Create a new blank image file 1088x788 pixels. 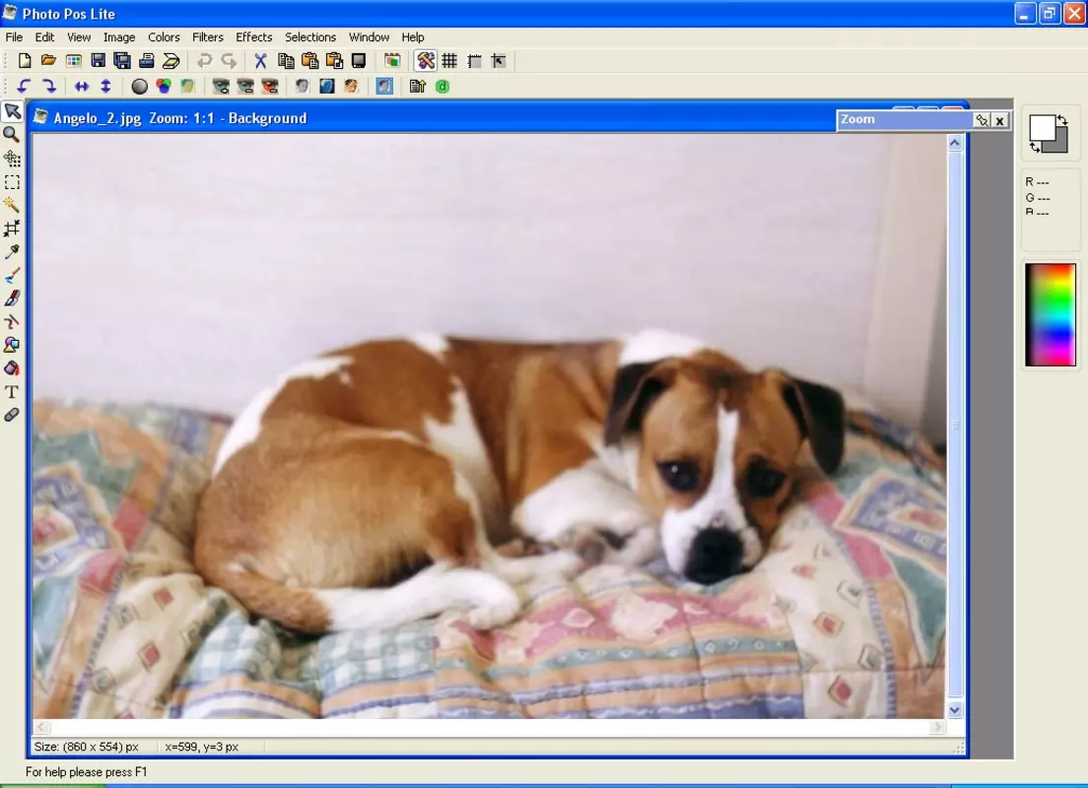25,61
